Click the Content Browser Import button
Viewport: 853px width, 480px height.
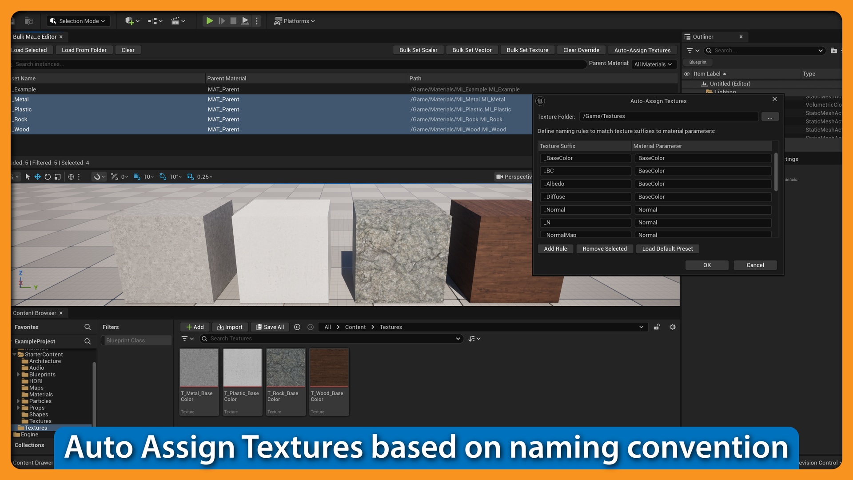coord(230,327)
